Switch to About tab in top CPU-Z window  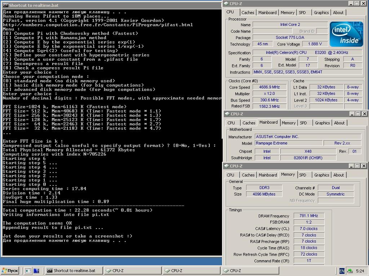click(338, 13)
